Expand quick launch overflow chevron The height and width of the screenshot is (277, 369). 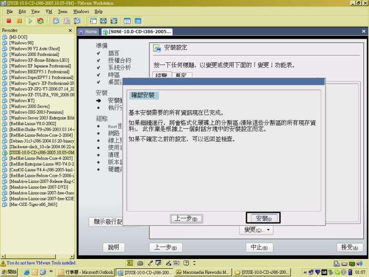[51, 271]
